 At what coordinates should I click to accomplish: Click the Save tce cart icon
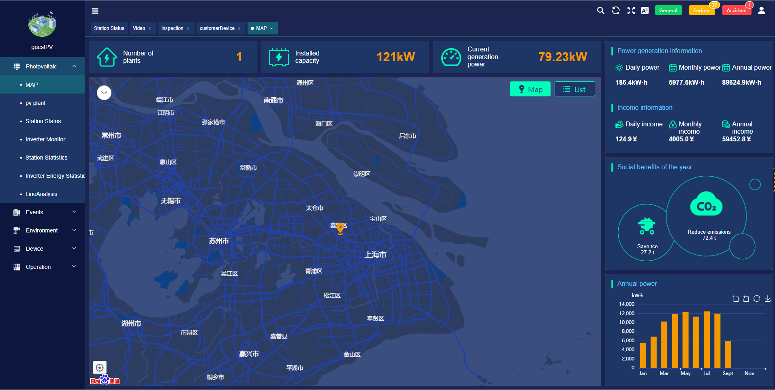(647, 226)
